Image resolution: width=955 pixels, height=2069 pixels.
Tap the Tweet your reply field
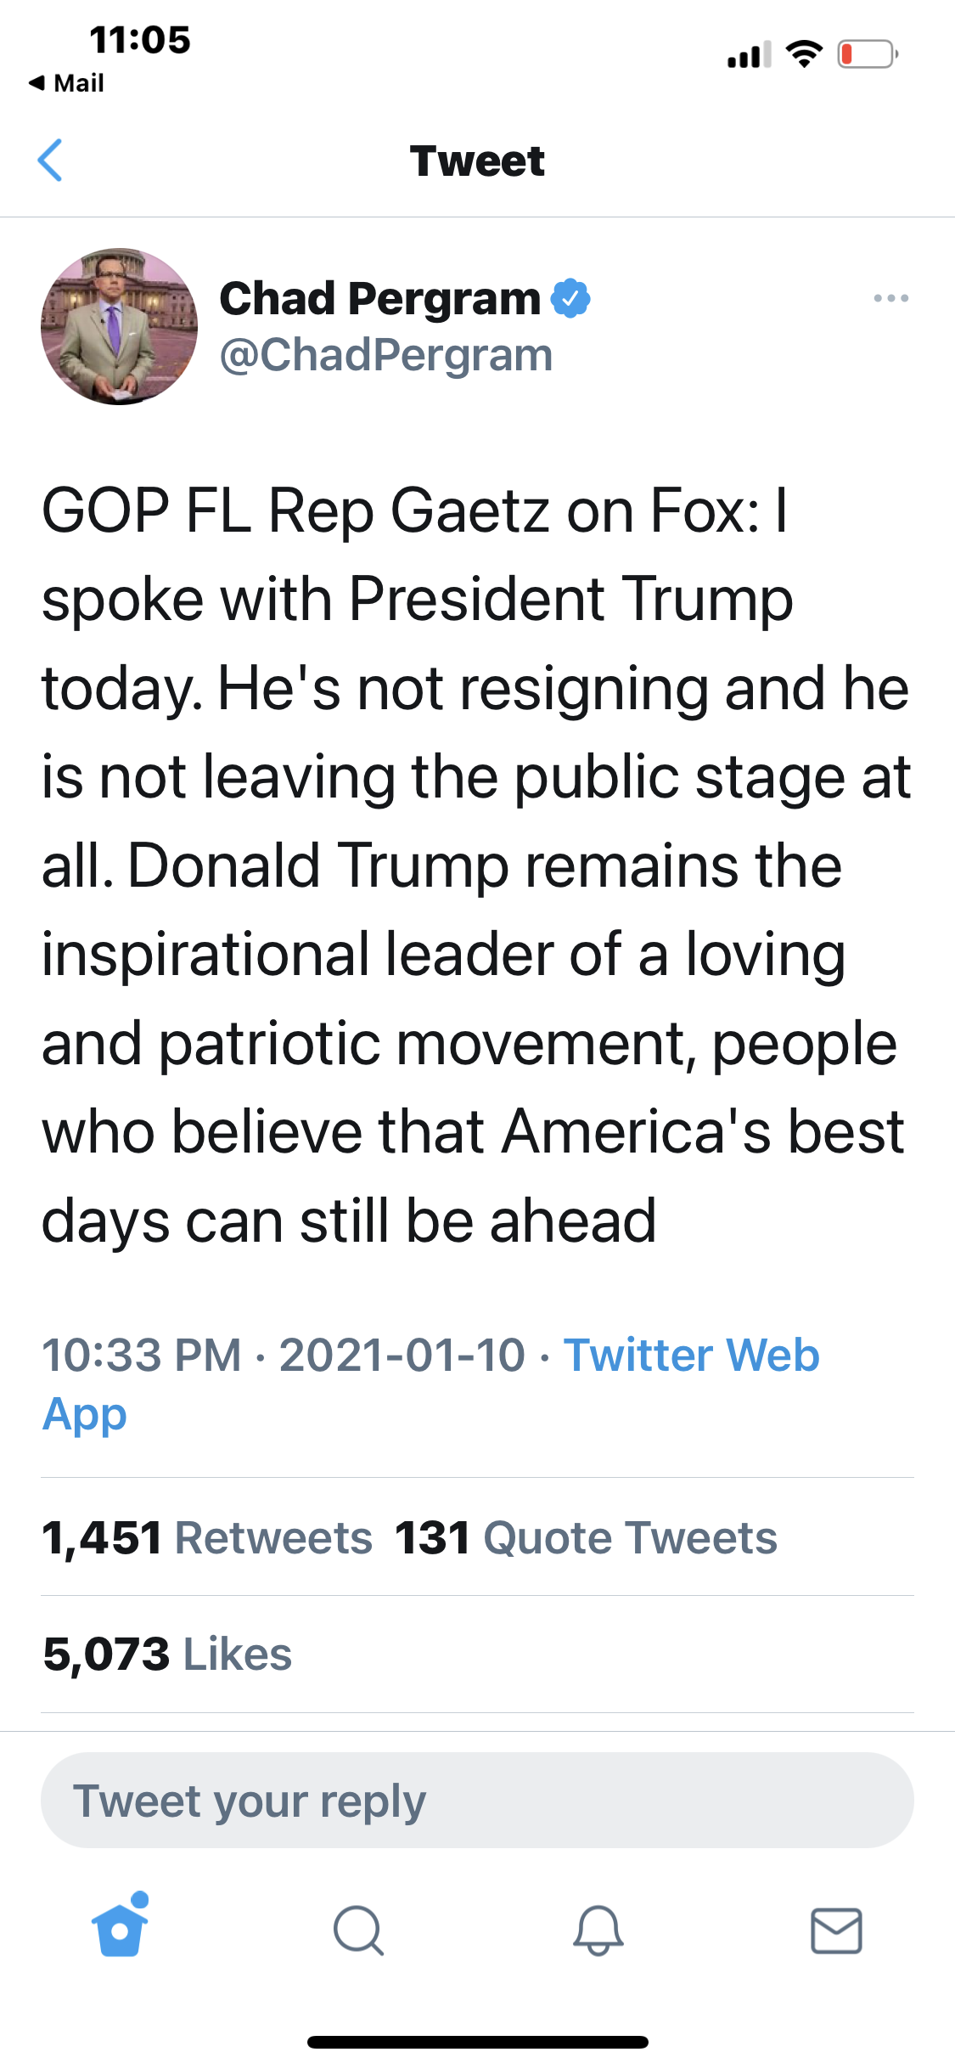click(x=477, y=1801)
